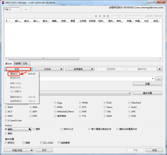Select the WMA output format

(x=83, y=103)
